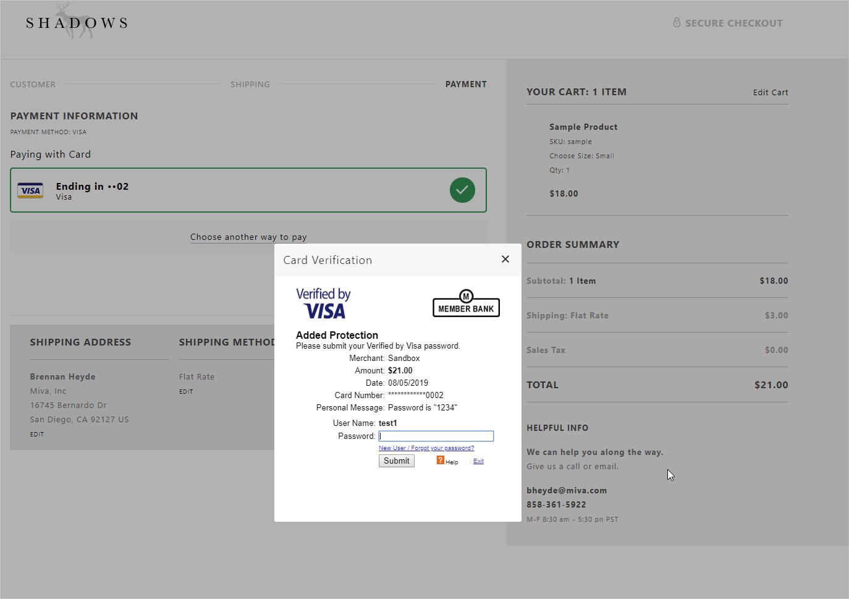Click the Visa card icon on the saved card

tap(30, 190)
